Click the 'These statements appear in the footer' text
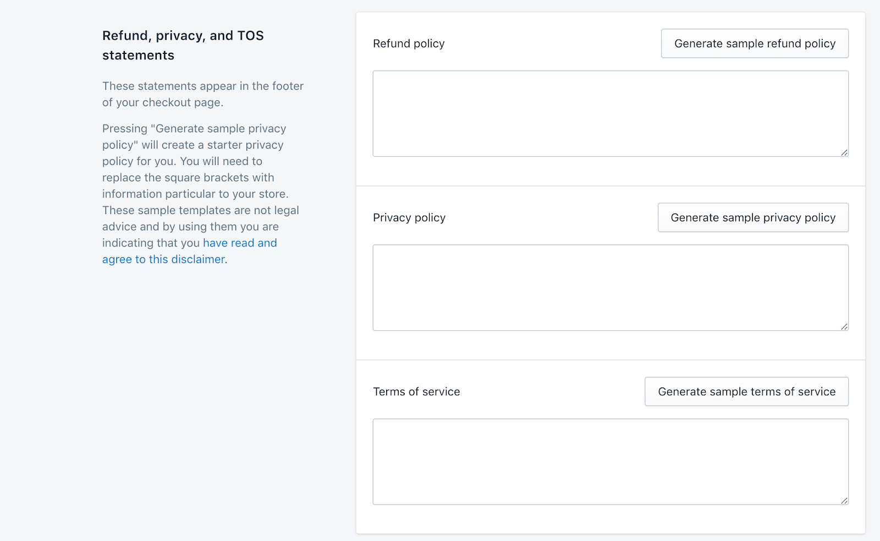 tap(202, 86)
